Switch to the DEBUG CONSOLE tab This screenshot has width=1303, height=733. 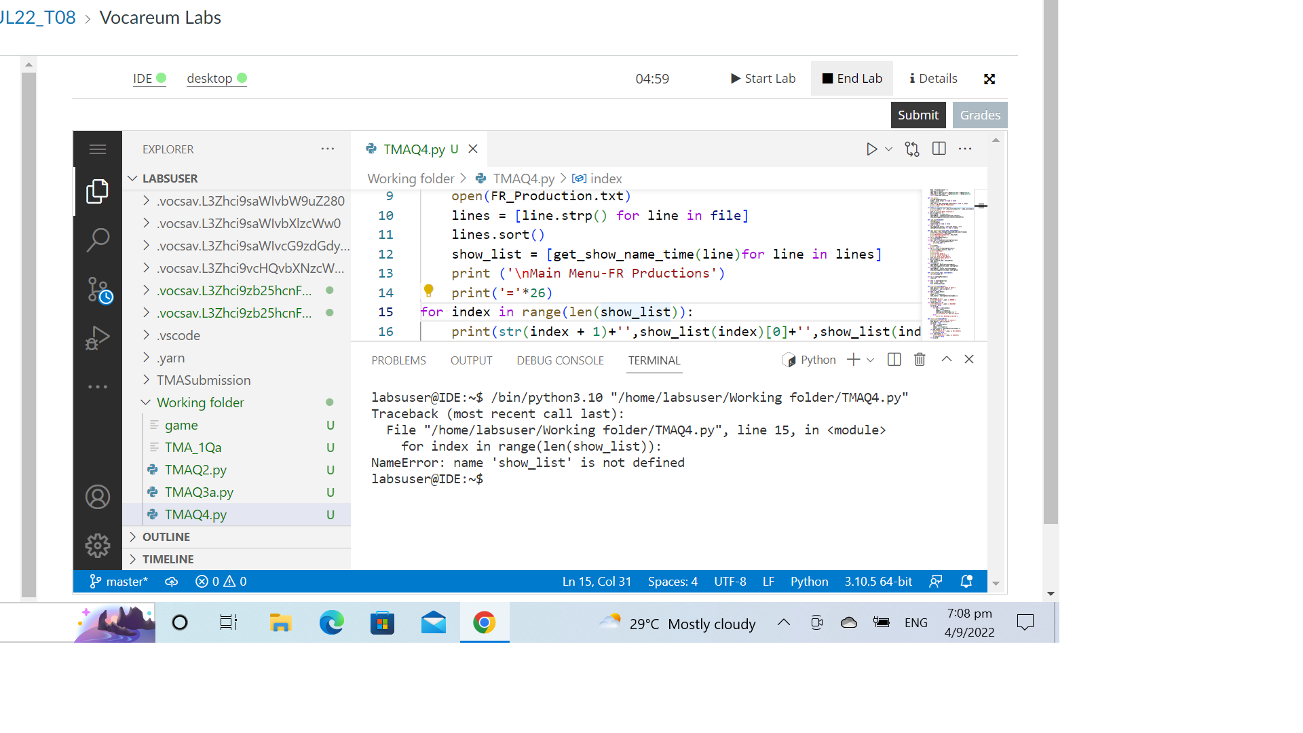pyautogui.click(x=560, y=360)
